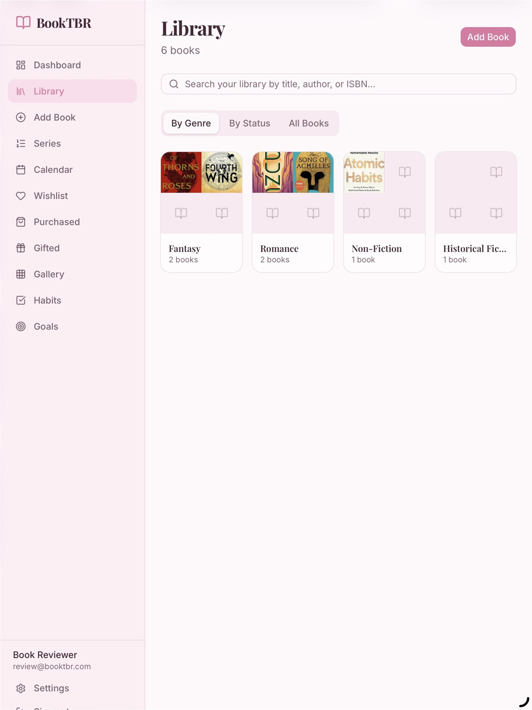Open Goals from the sidebar

coord(72,327)
